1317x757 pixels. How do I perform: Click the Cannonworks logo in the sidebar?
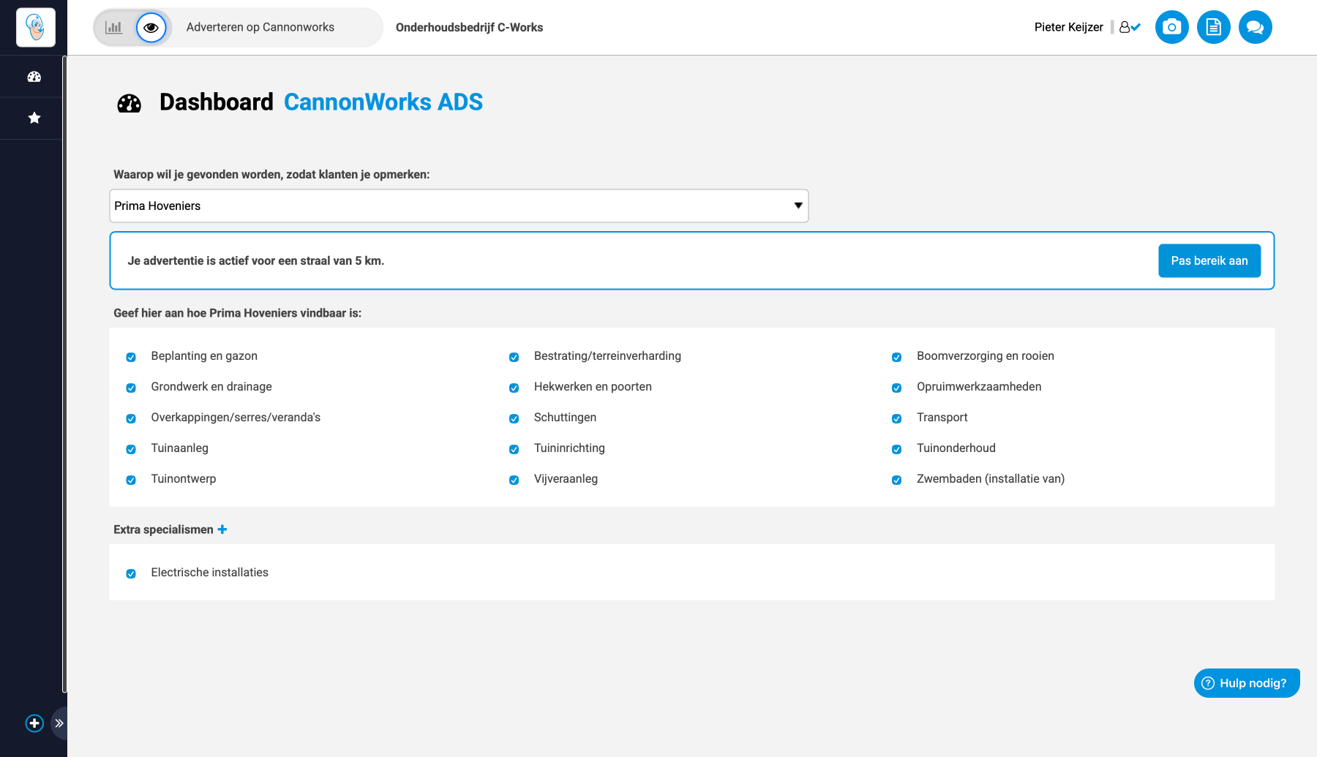click(x=35, y=28)
